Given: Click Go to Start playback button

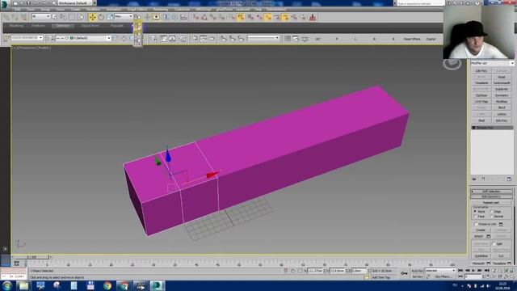Looking at the screenshot, I should coord(460,271).
